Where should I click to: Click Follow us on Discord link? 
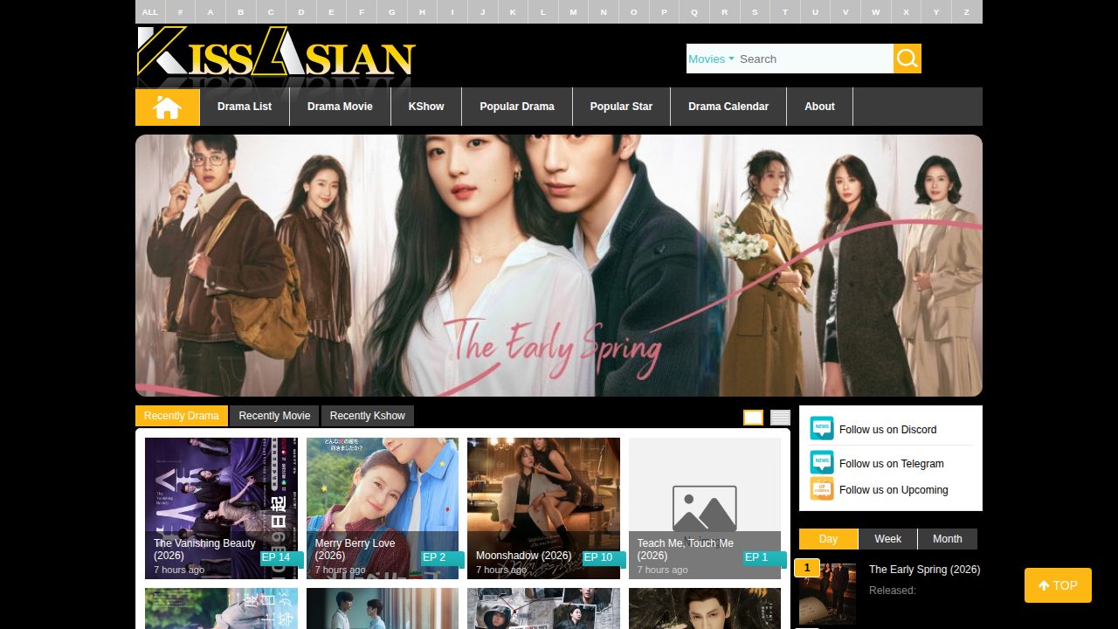tap(887, 430)
